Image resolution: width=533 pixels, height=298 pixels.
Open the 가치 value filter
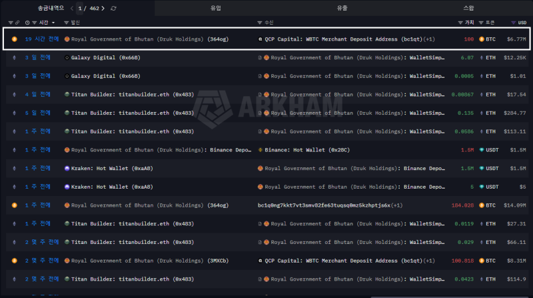coord(460,23)
